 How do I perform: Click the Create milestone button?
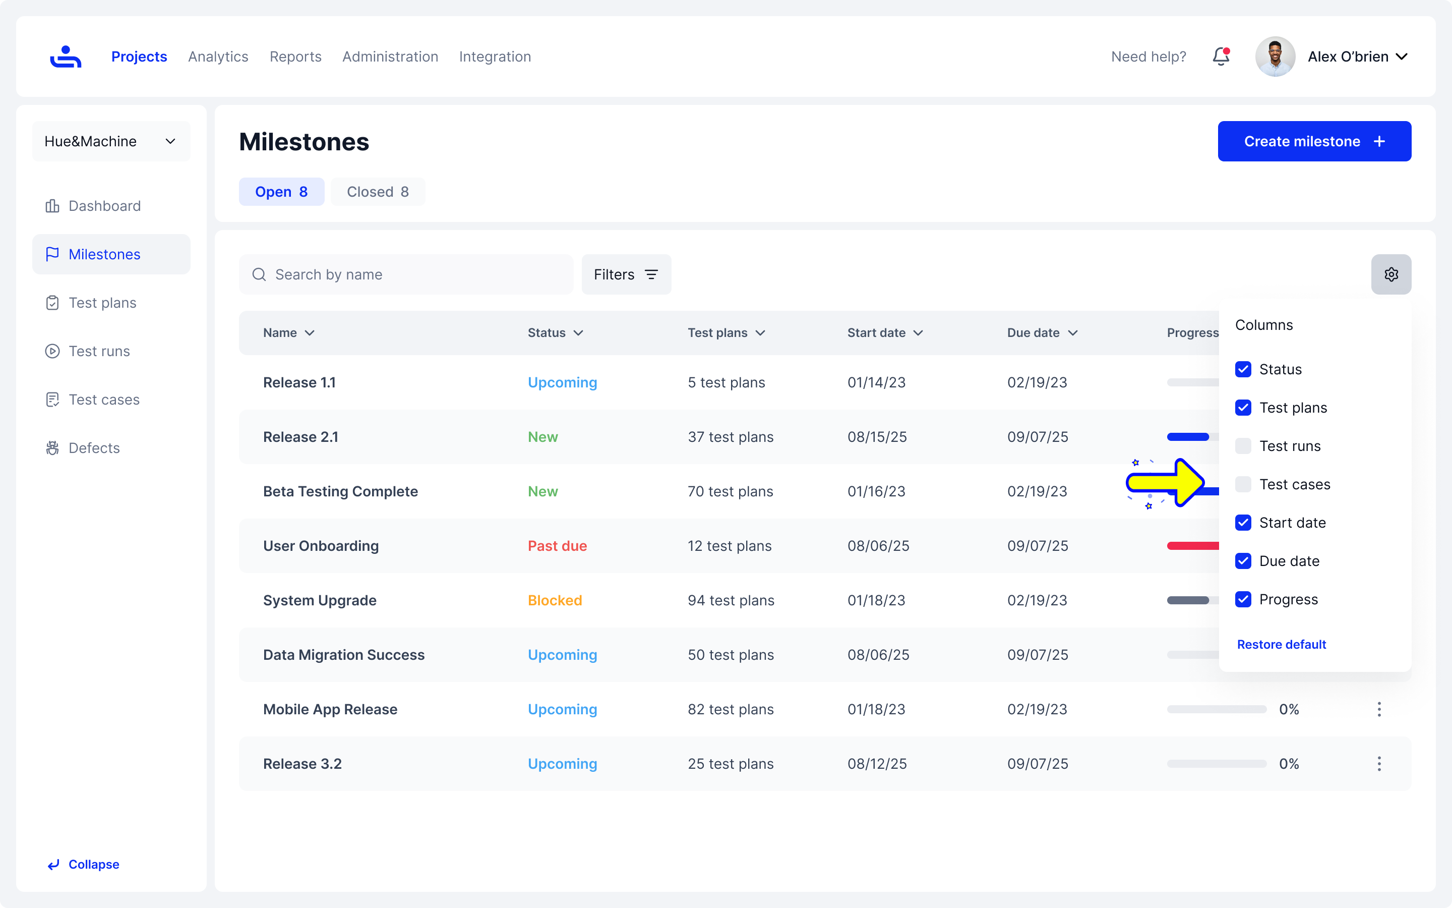1314,141
